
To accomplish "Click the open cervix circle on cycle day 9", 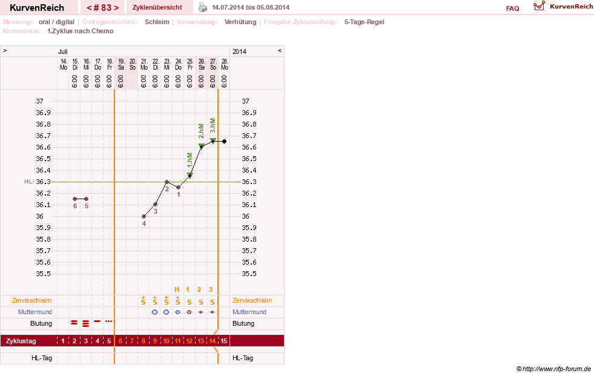I will click(x=154, y=312).
